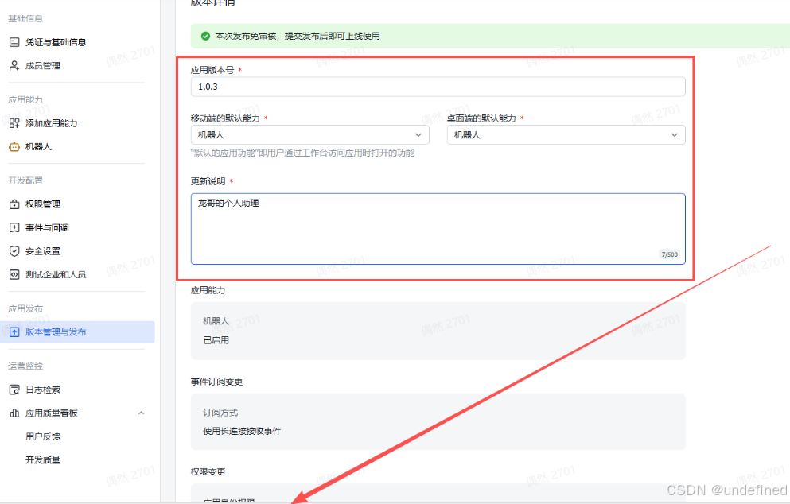Viewport: 790px width, 504px height.
Task: Click the green check icon in notice banner
Action: (205, 37)
